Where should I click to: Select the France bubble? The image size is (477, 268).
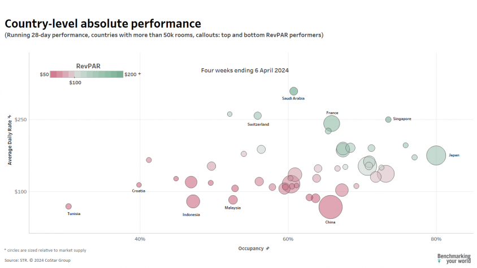point(332,124)
